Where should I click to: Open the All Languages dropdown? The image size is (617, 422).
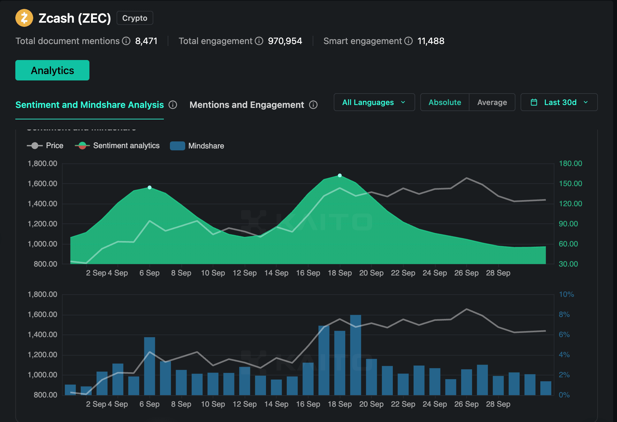374,102
